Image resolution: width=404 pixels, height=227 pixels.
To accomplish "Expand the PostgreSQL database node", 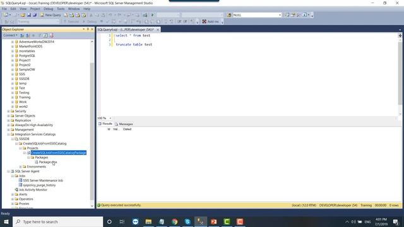I will 13,55.
